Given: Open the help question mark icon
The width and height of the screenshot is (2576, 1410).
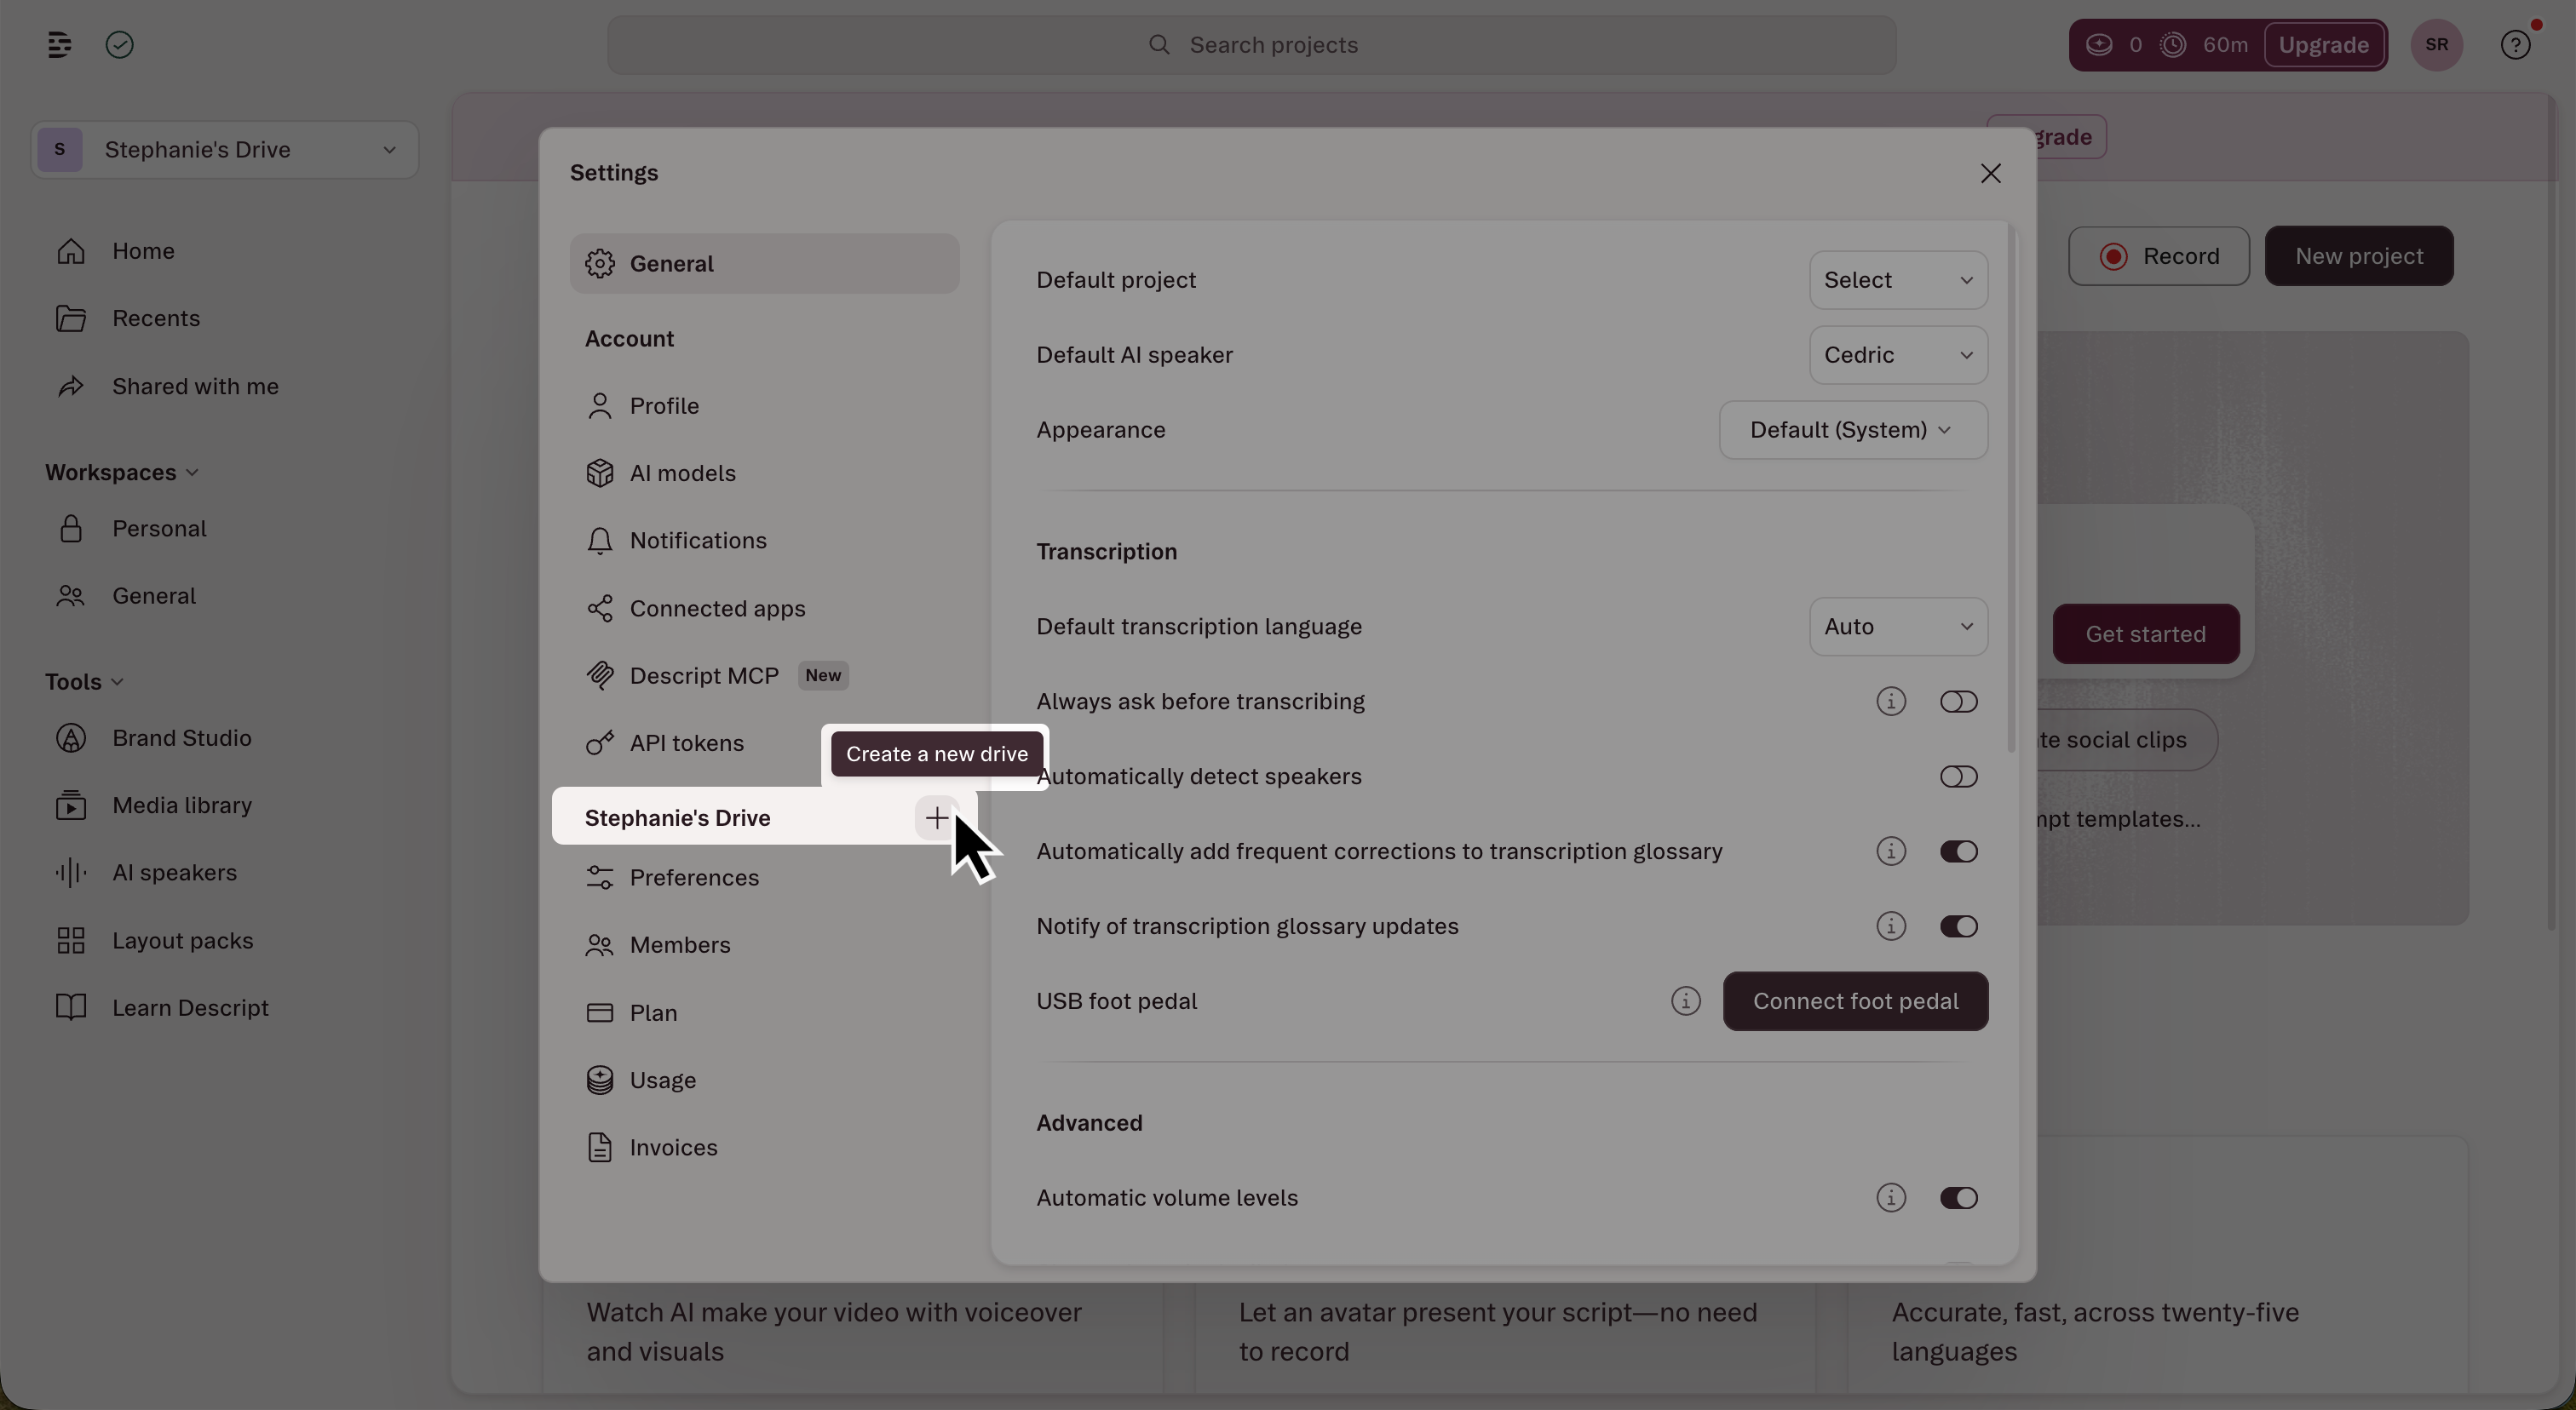Looking at the screenshot, I should point(2515,45).
